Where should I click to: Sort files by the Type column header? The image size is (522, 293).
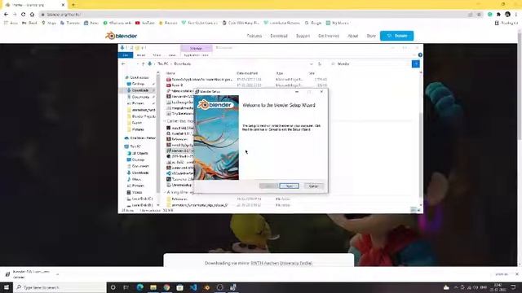tap(280, 73)
